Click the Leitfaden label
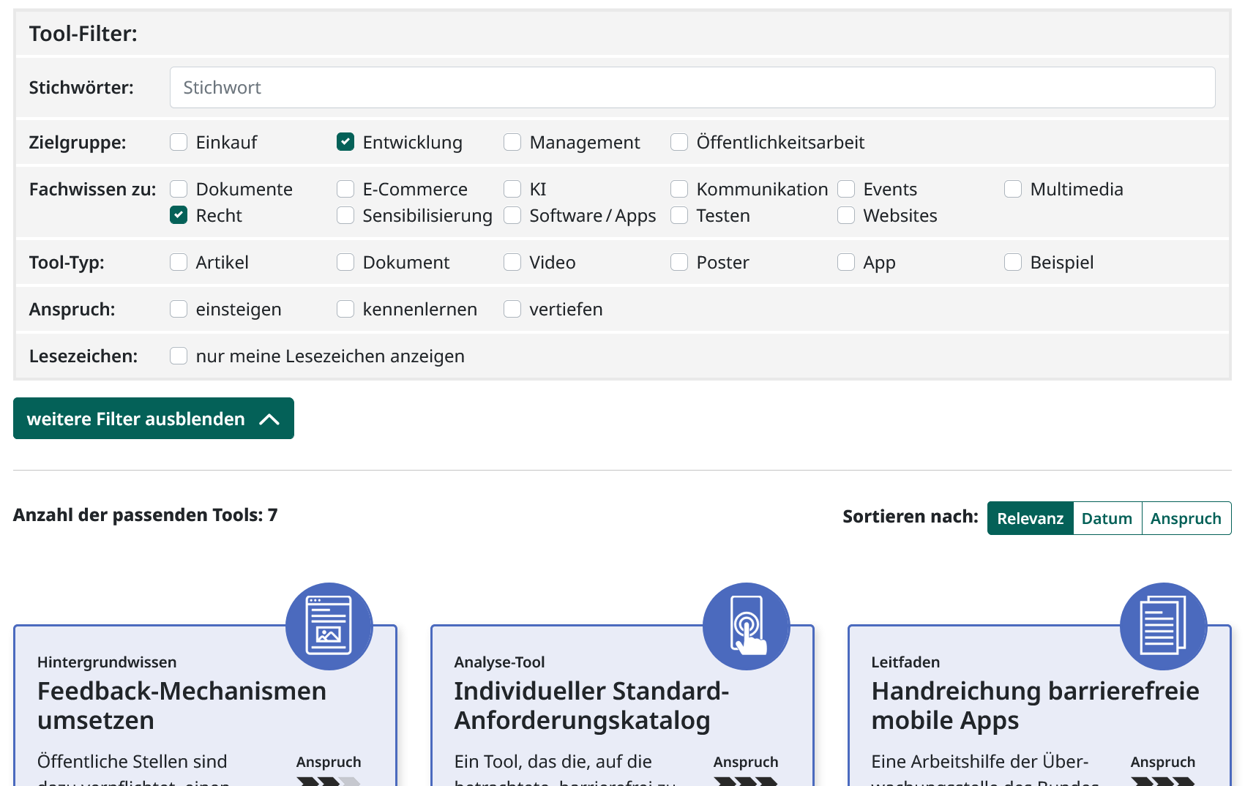Viewport: 1245px width, 786px height. [905, 662]
